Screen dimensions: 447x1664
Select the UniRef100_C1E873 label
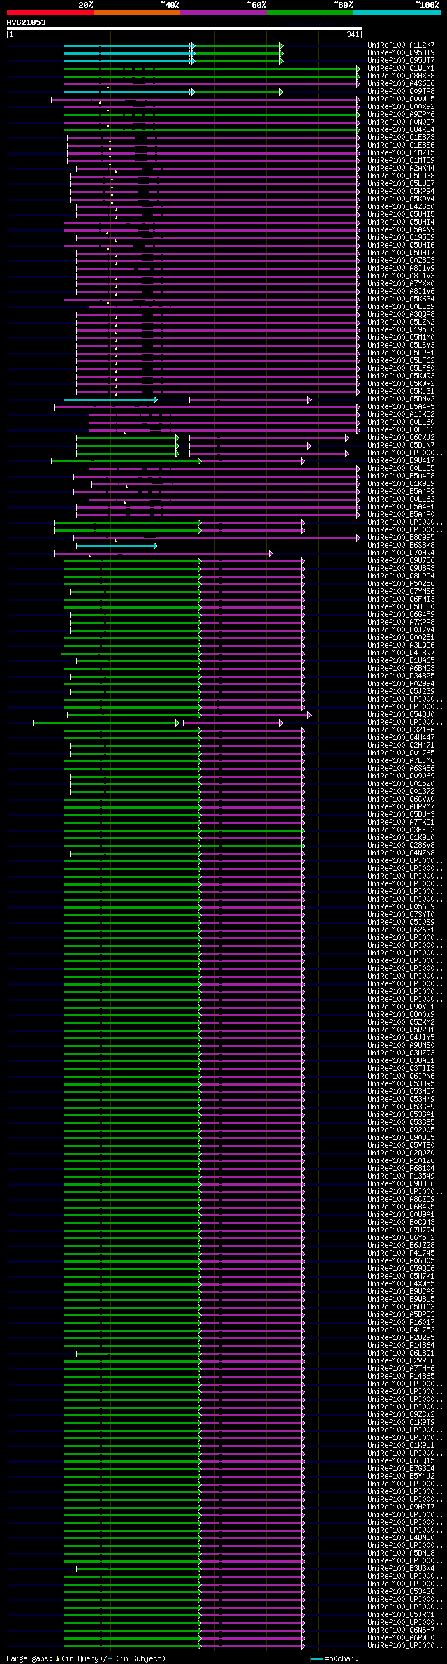coord(401,138)
